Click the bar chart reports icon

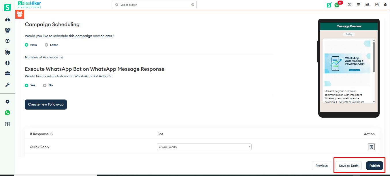pos(367,5)
